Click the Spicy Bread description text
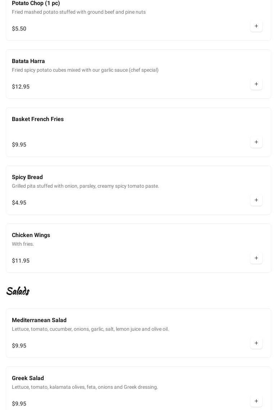 [x=85, y=186]
